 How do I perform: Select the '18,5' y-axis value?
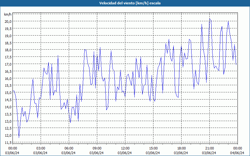click(x=8, y=43)
